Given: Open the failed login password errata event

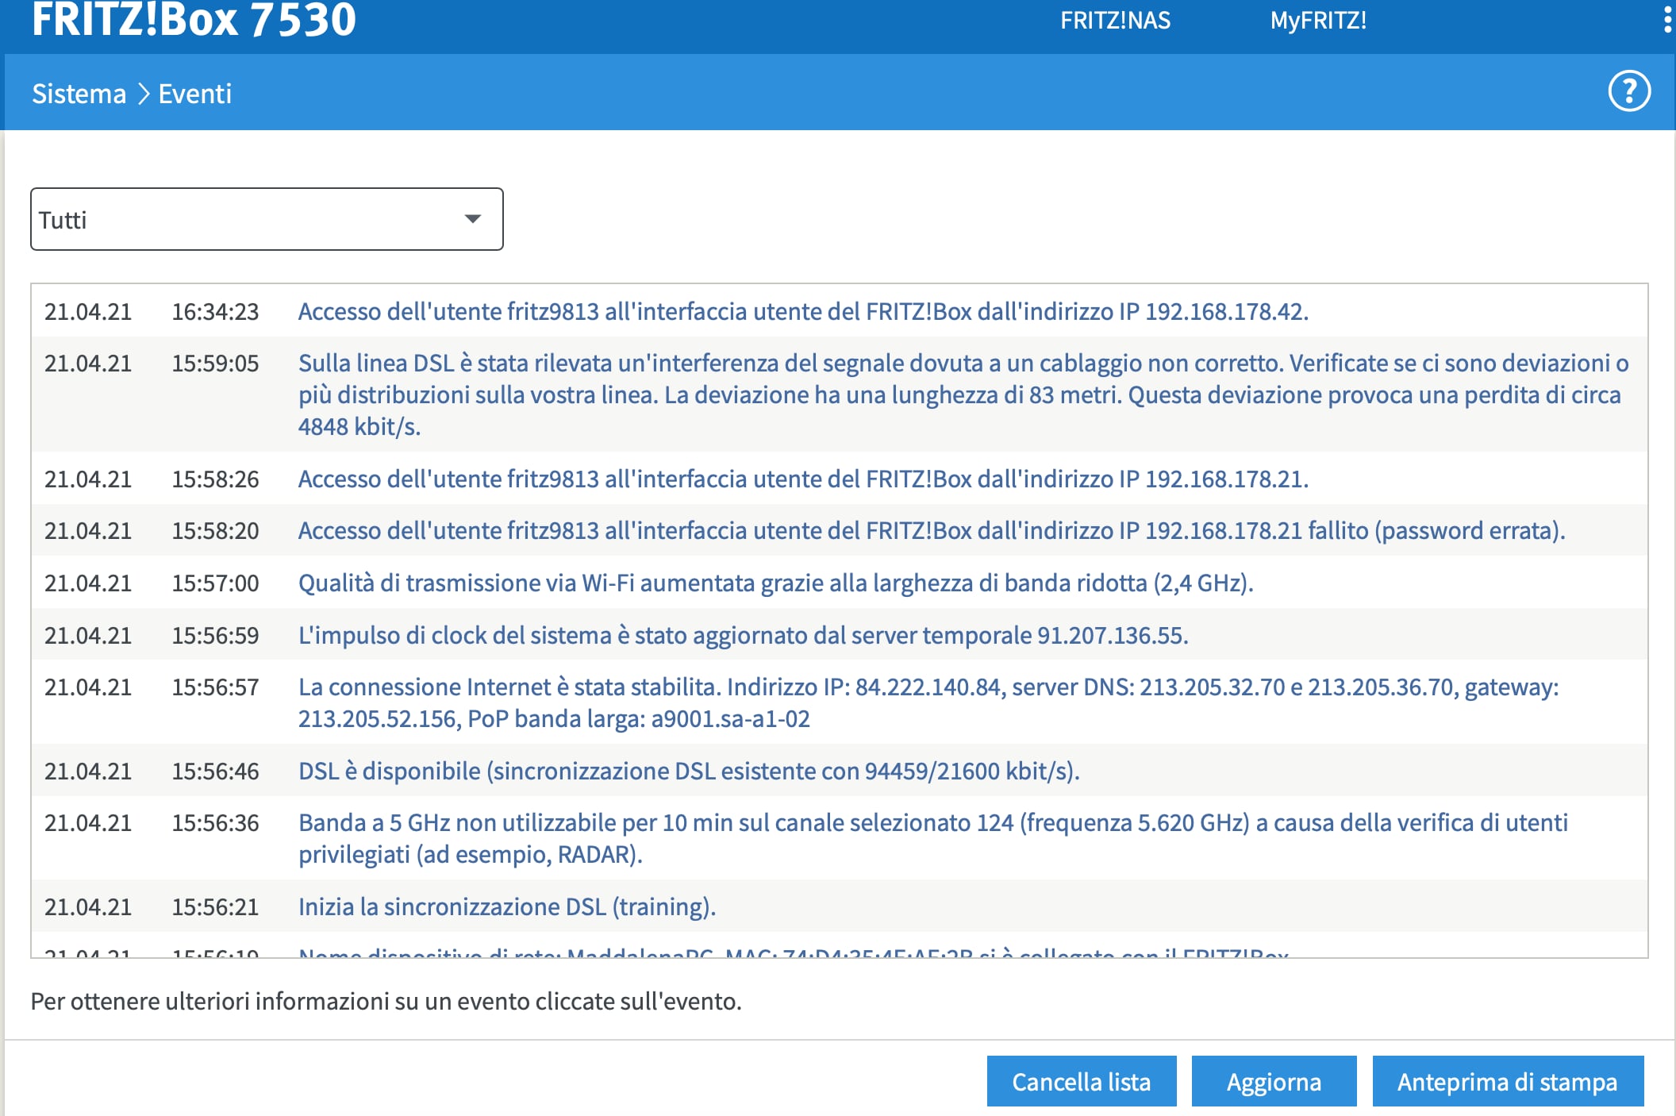Looking at the screenshot, I should pyautogui.click(x=932, y=530).
